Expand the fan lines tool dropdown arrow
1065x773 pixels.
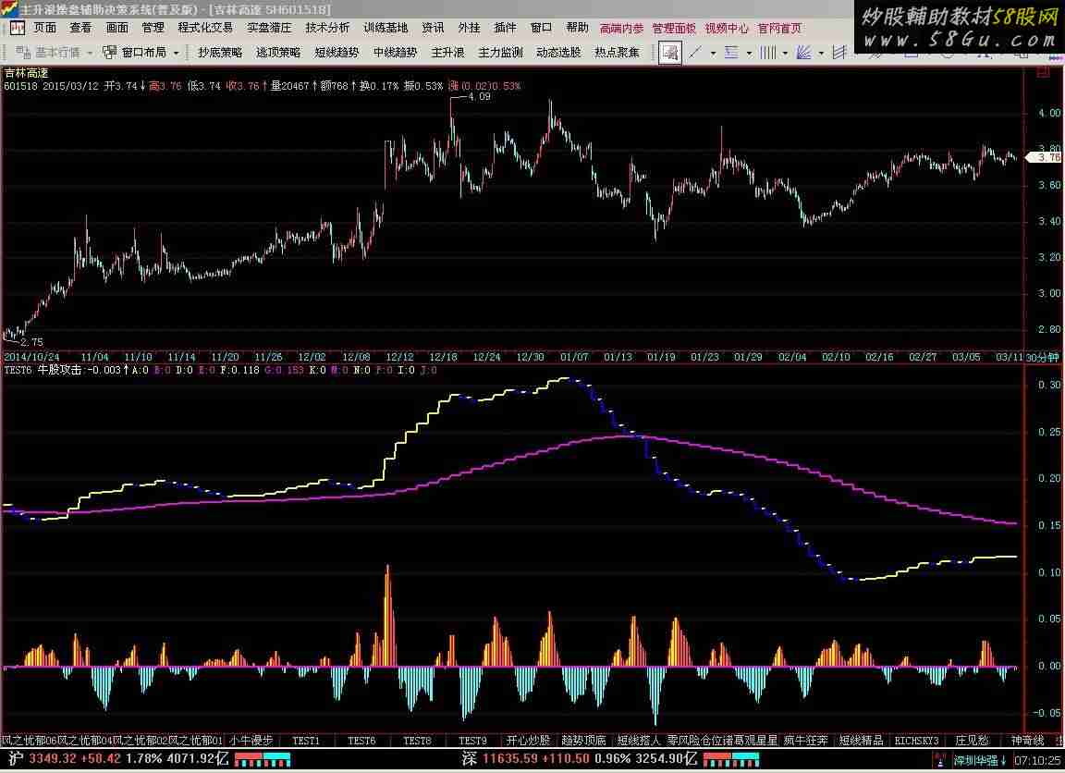(x=821, y=53)
